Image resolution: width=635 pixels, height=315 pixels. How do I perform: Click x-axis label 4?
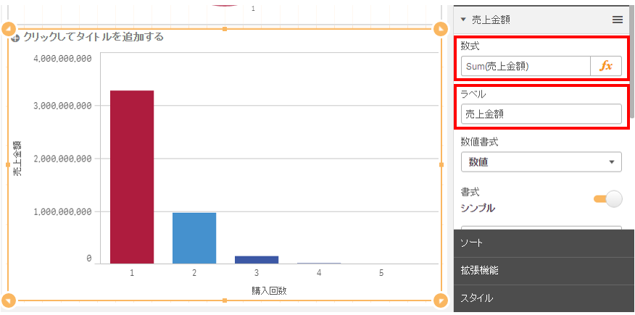319,273
